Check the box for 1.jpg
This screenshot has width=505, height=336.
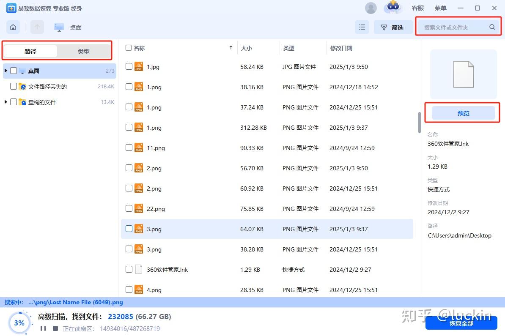(129, 66)
